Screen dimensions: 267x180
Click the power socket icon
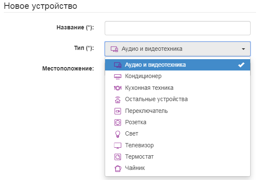click(x=117, y=123)
